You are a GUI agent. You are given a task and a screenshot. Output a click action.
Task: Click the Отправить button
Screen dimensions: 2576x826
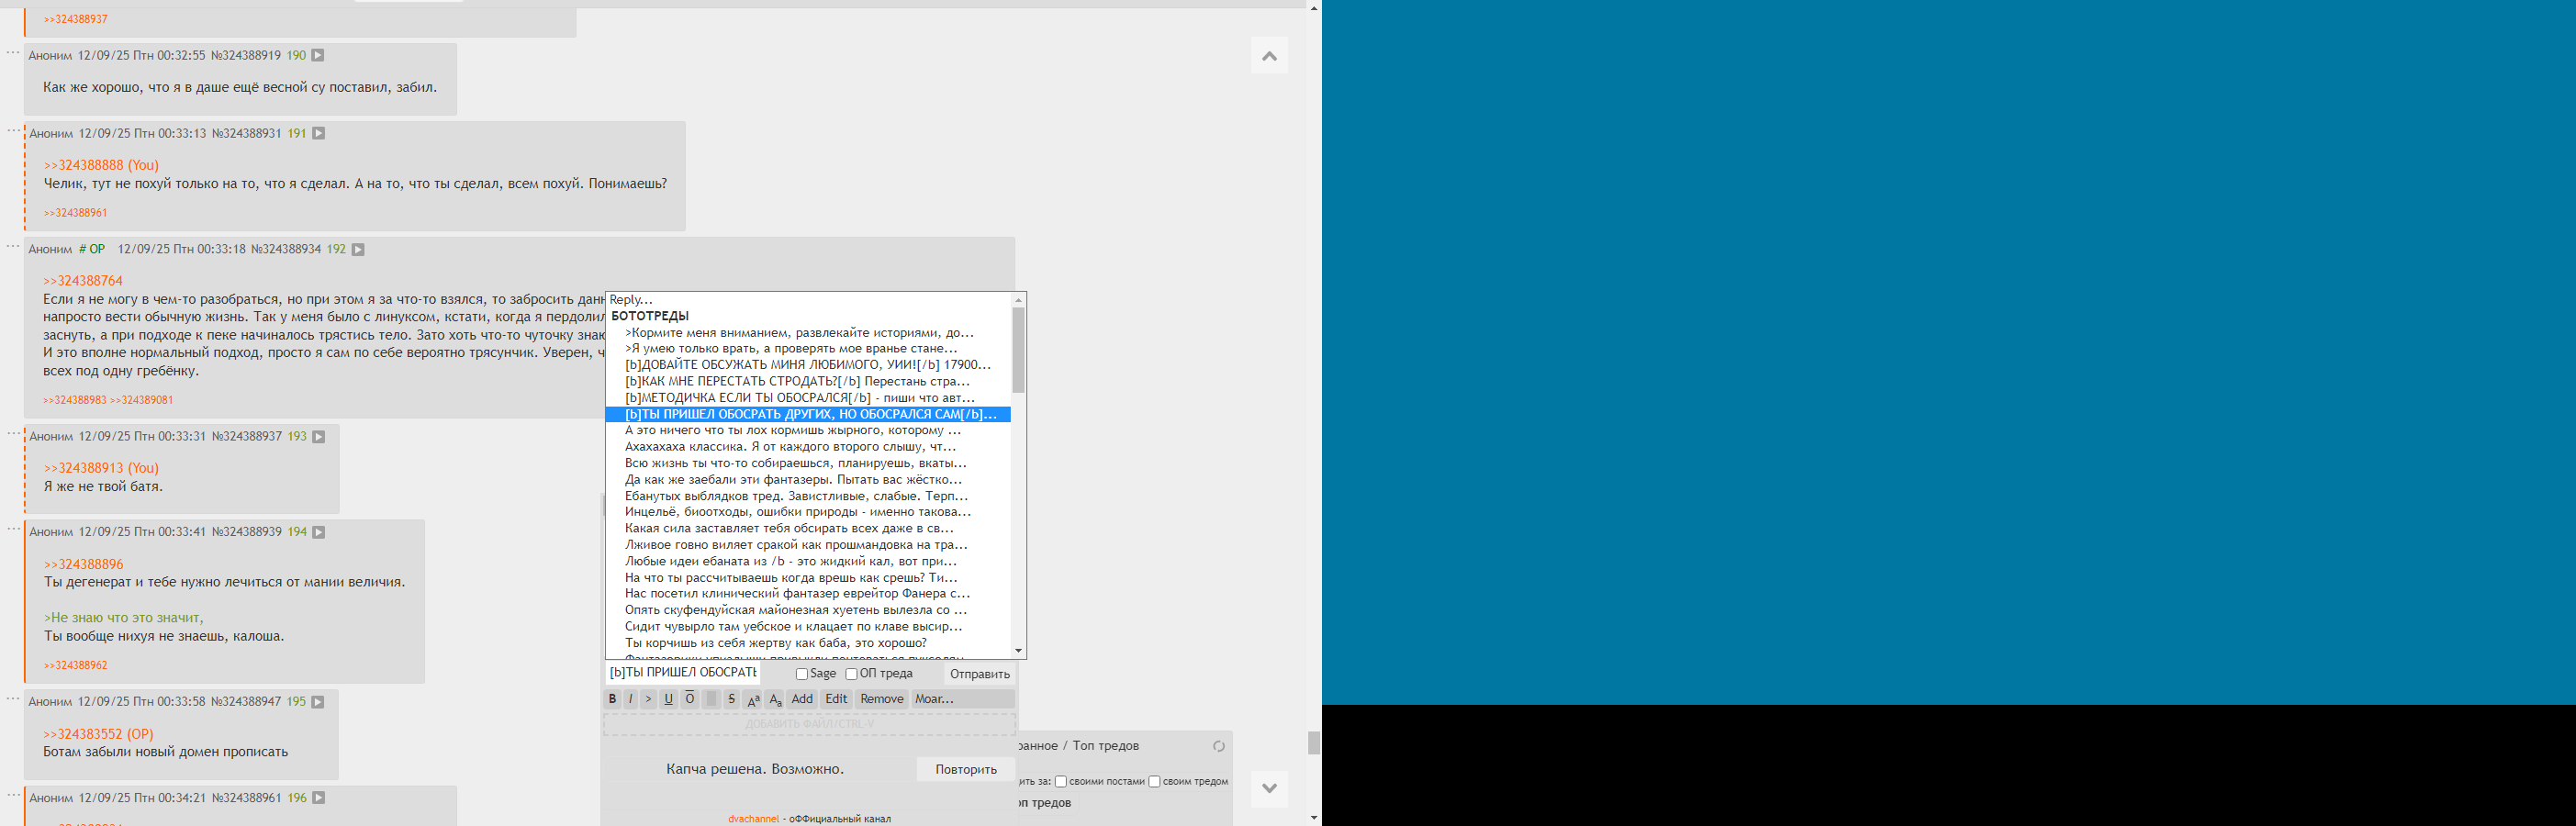click(979, 674)
